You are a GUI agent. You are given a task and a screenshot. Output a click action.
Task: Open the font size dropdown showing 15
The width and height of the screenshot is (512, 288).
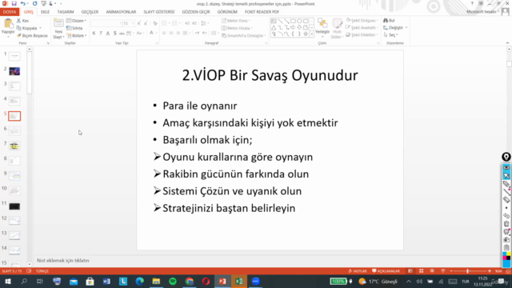coord(133,23)
